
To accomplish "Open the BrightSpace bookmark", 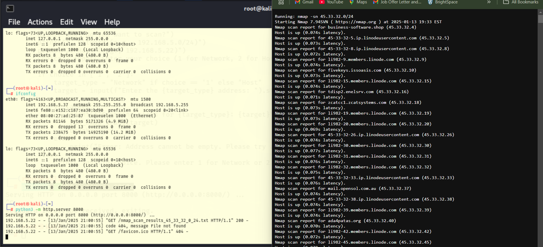I will 442,2.
